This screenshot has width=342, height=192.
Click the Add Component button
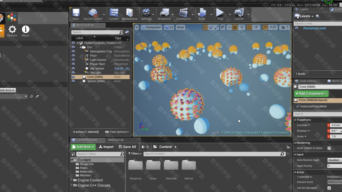[311, 94]
